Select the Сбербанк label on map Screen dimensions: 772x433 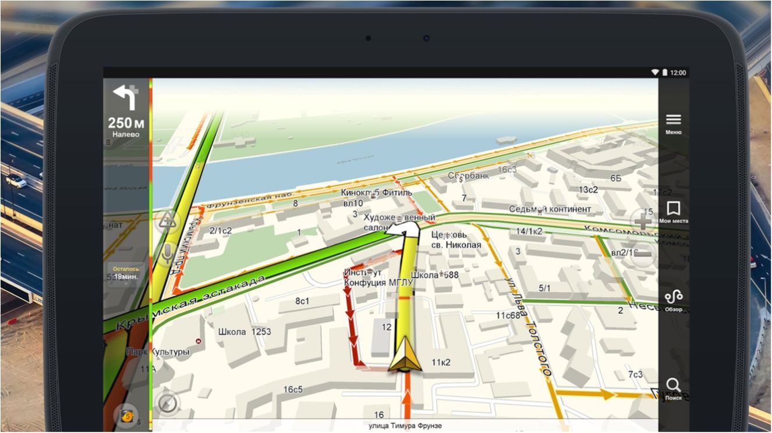[x=468, y=176]
